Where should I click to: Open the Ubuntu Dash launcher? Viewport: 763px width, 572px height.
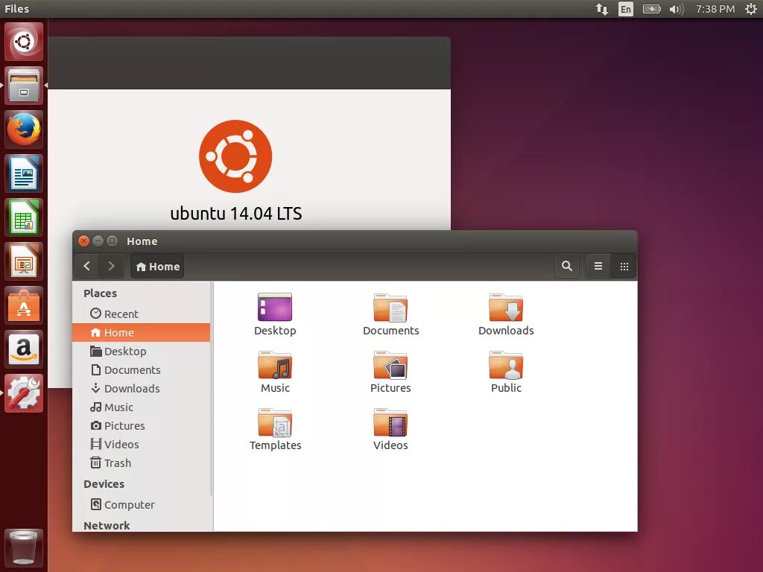click(x=23, y=42)
